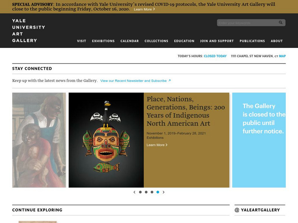Select the third carousel dot
298x223 pixels.
click(152, 192)
